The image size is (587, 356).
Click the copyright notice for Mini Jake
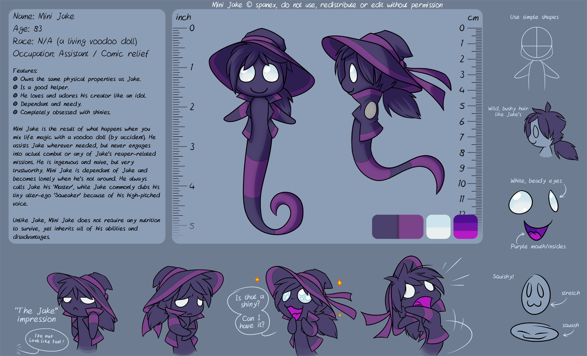coord(327,5)
